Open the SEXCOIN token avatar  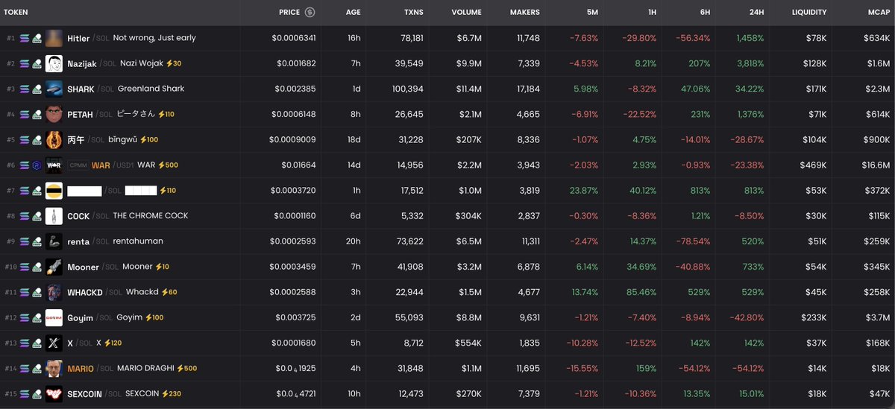click(54, 393)
